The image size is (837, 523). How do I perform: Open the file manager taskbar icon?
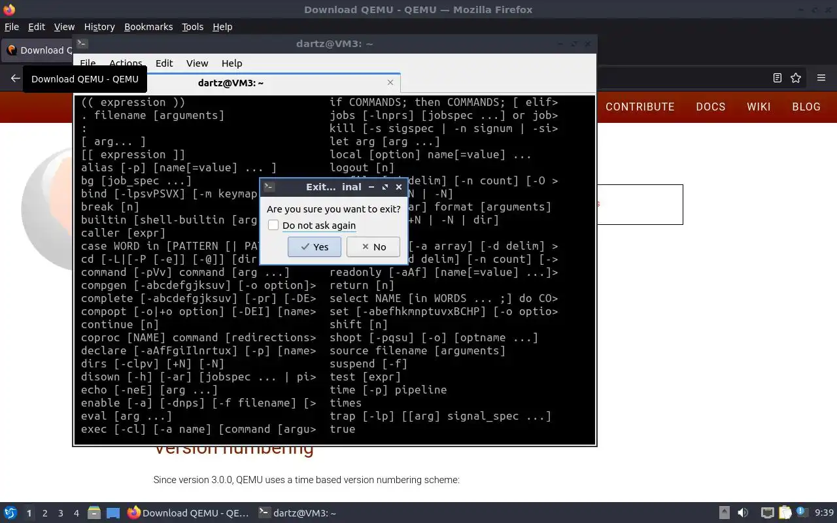click(x=94, y=513)
